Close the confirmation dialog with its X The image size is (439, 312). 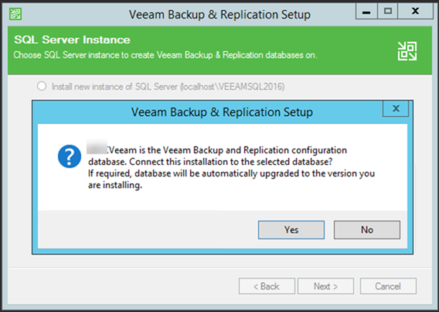click(396, 108)
